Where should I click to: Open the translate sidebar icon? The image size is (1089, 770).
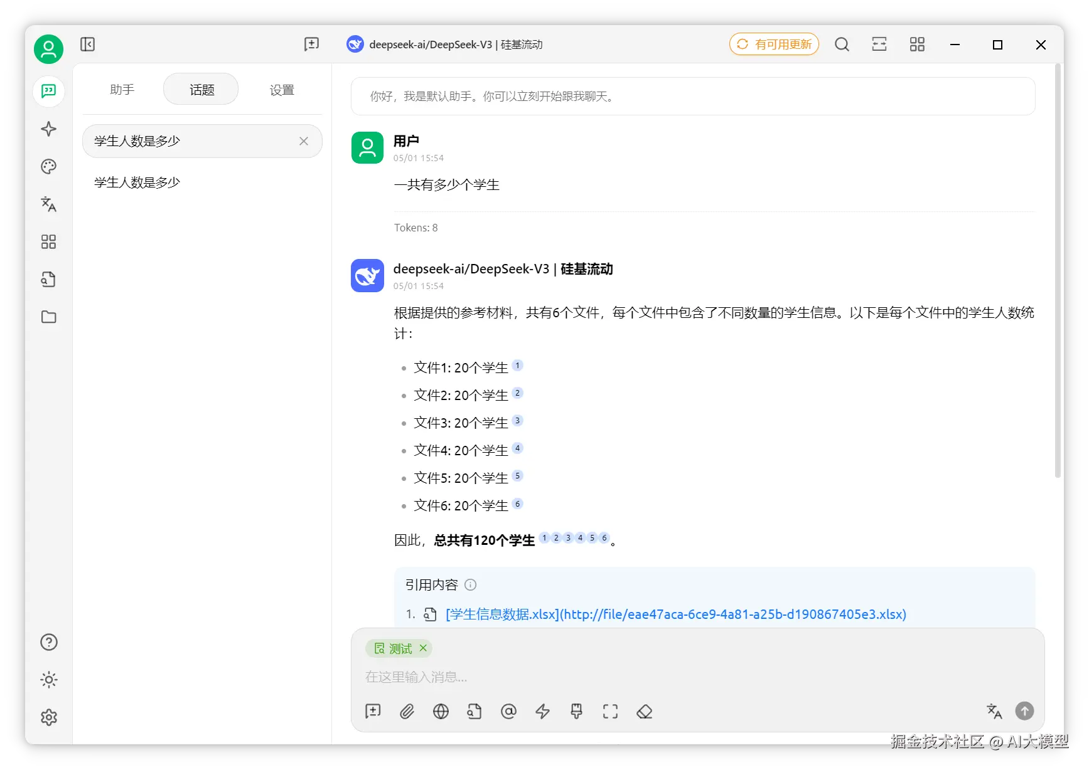(48, 204)
